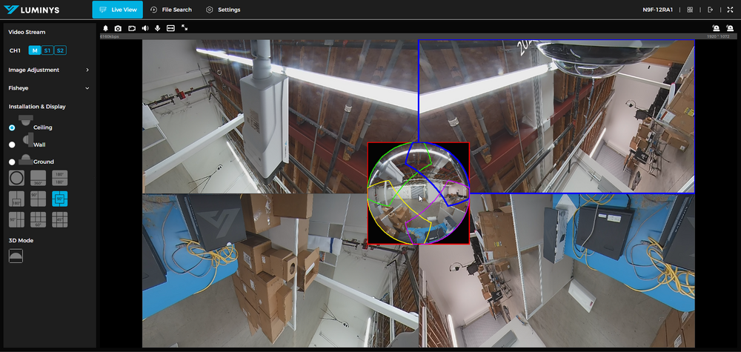Mute the speaker audio icon

click(144, 27)
